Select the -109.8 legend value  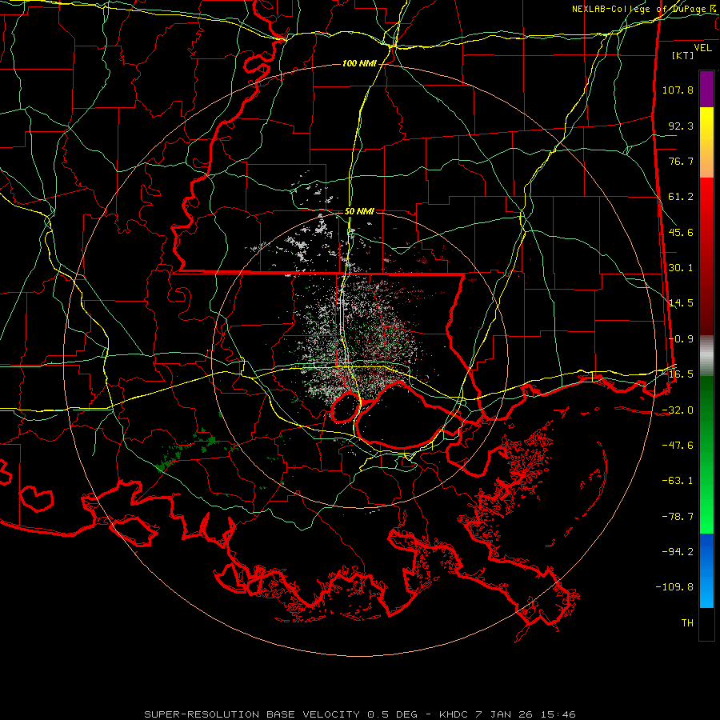674,587
